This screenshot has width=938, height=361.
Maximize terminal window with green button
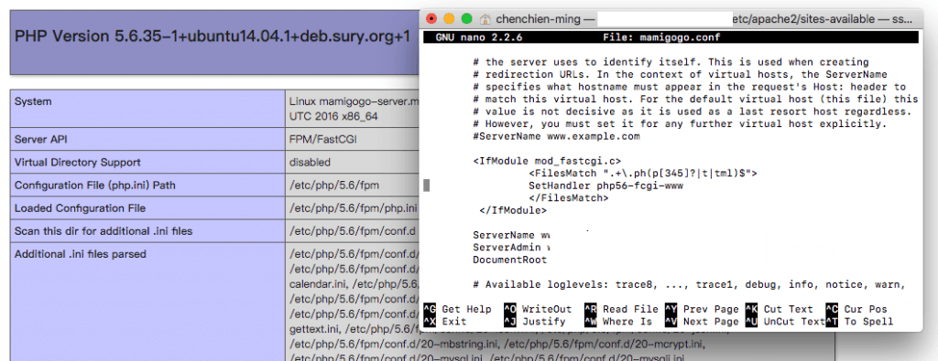pyautogui.click(x=466, y=19)
